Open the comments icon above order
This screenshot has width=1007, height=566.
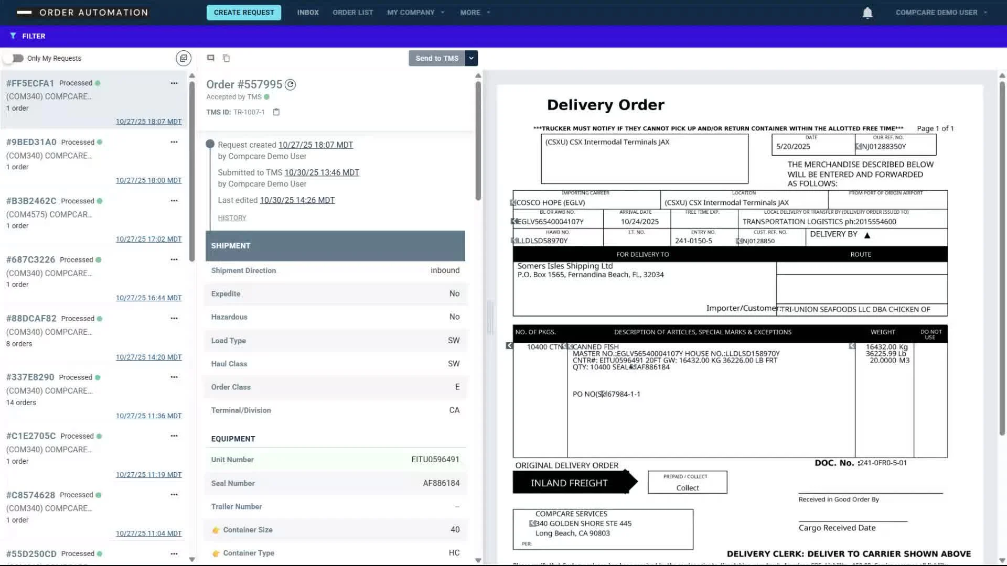click(210, 58)
